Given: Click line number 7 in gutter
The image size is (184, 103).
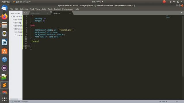Looking at the screenshot, I should [x=26, y=30].
